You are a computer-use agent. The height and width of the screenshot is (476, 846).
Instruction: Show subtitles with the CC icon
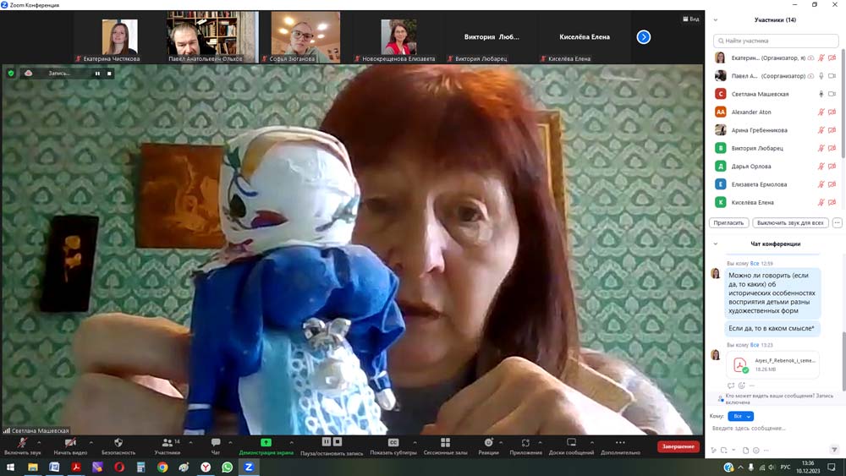pos(393,442)
